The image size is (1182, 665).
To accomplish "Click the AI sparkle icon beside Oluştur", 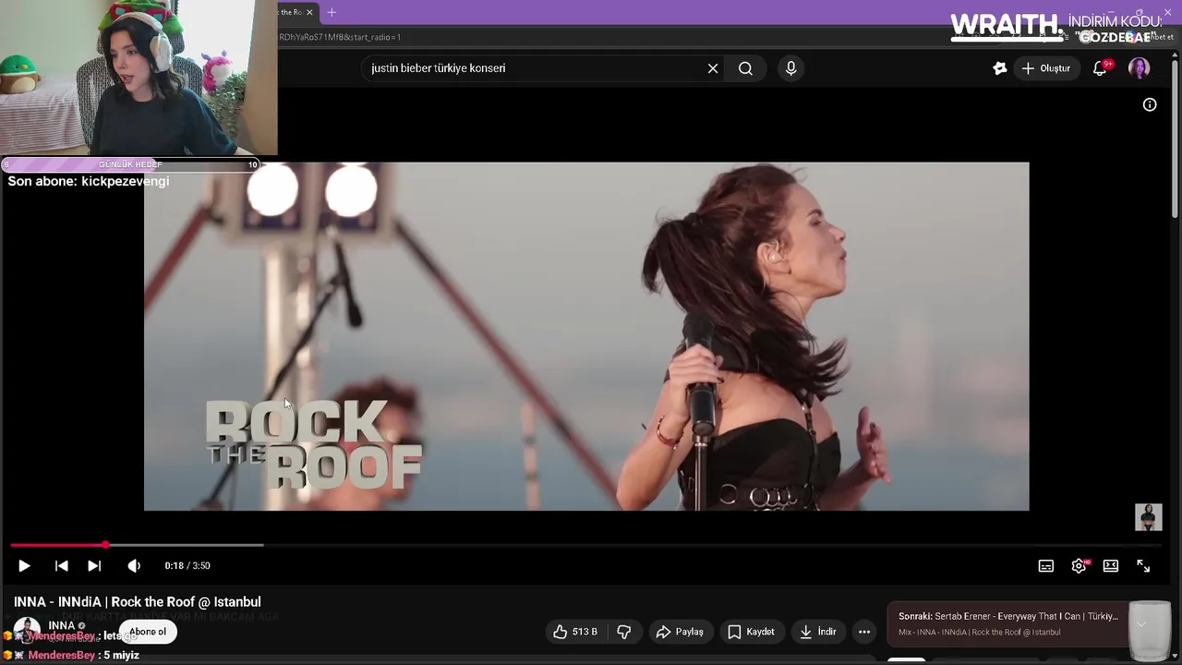I will point(999,68).
